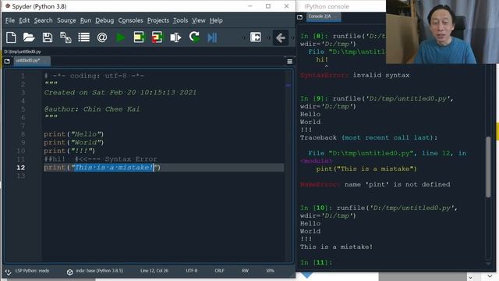Save all files icon
499x281 pixels.
click(65, 37)
